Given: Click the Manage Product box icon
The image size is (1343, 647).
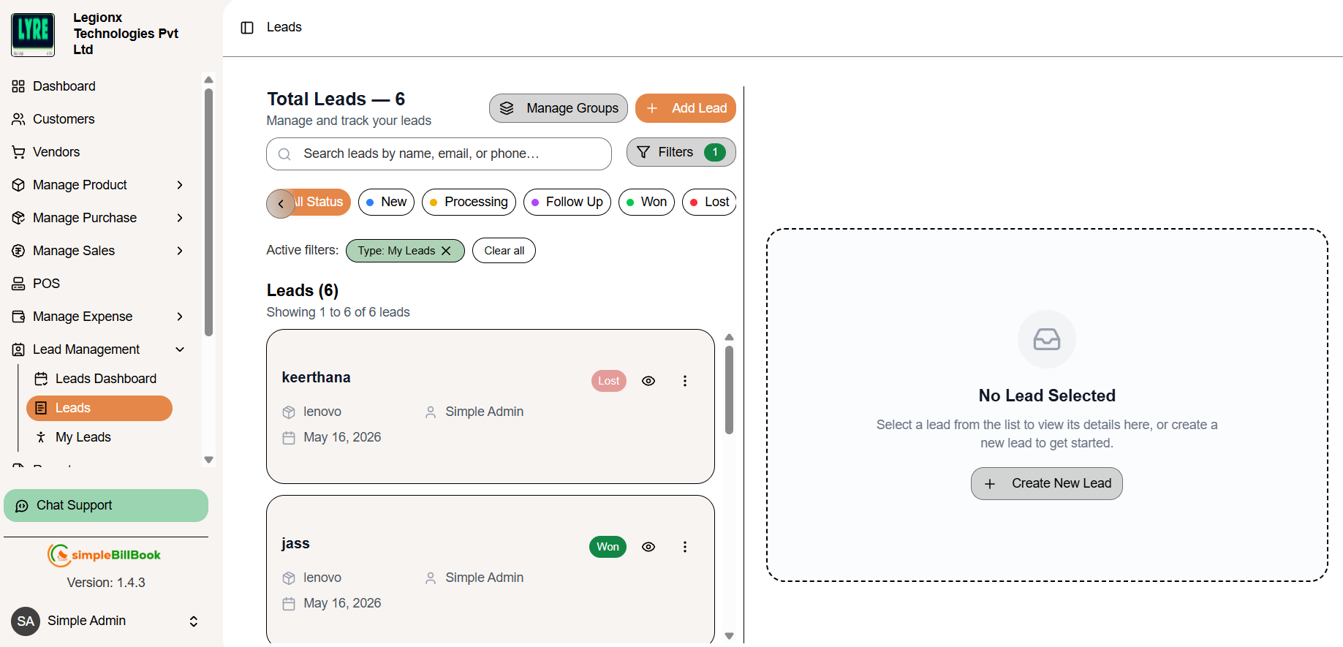Looking at the screenshot, I should [x=18, y=185].
